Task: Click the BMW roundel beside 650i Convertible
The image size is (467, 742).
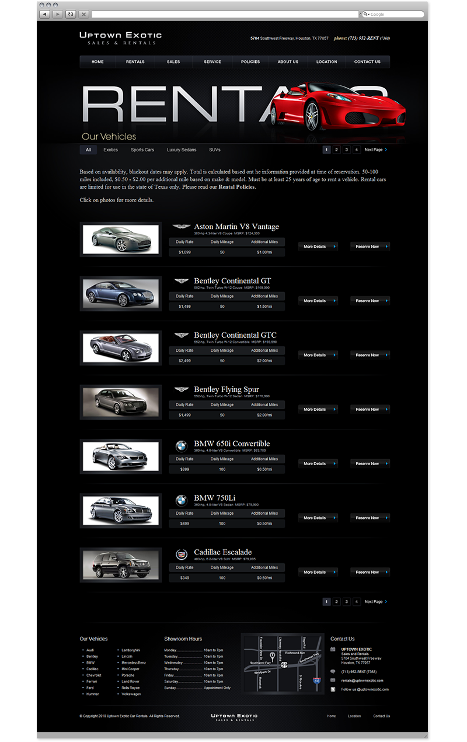Action: pyautogui.click(x=182, y=446)
